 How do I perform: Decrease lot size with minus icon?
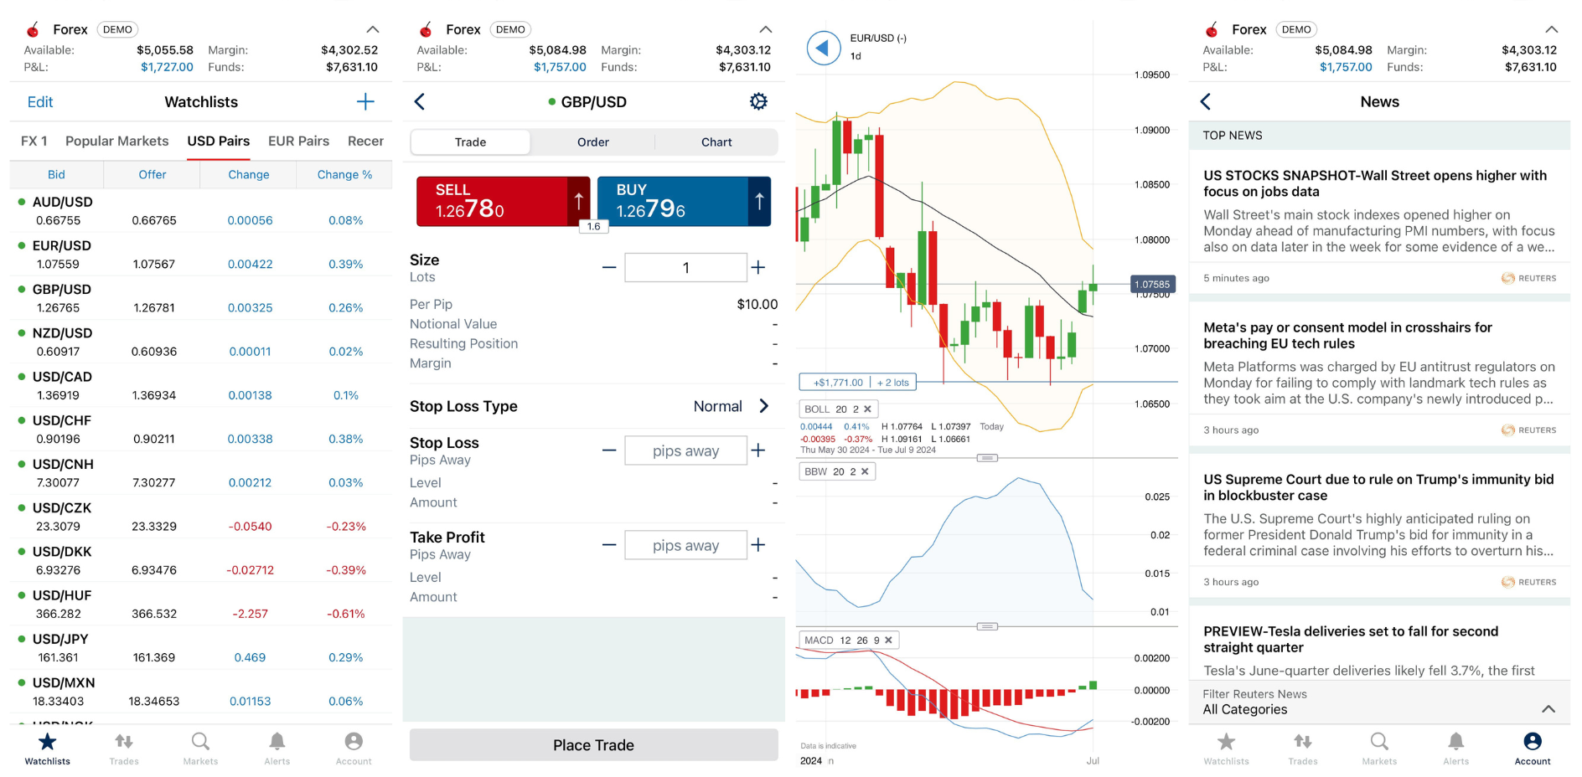tap(609, 268)
